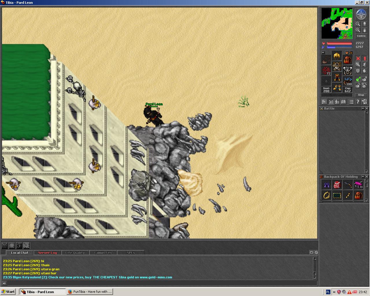Collapse the Backpack Of Holding panel

coord(363,177)
